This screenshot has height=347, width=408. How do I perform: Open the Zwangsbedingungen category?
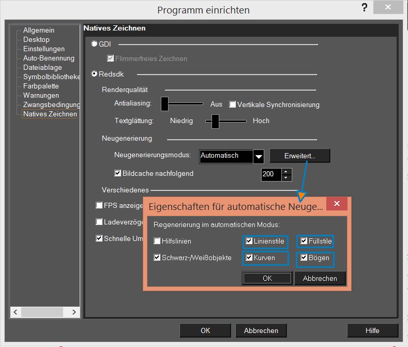(52, 104)
